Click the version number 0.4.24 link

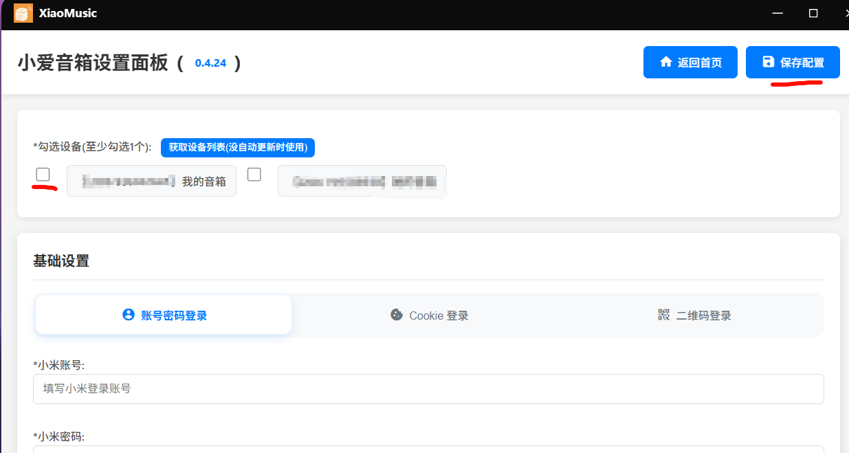point(210,63)
